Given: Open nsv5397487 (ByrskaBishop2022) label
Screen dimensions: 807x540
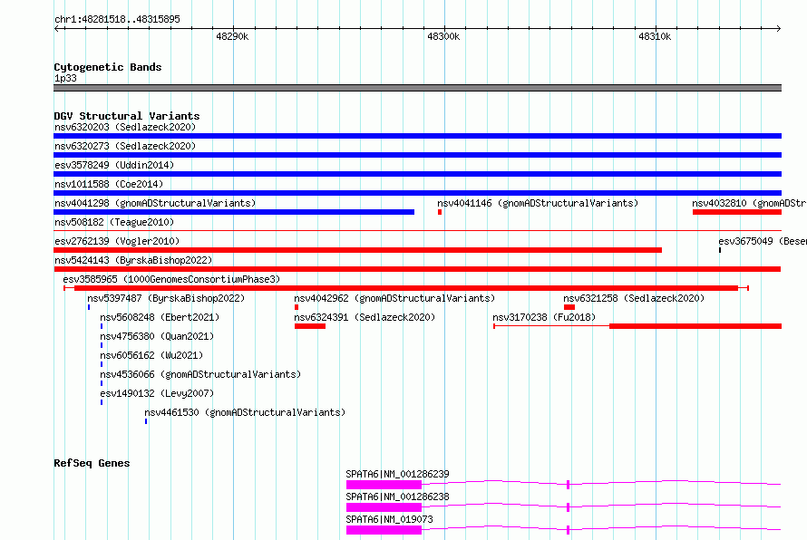Looking at the screenshot, I should click(x=166, y=298).
